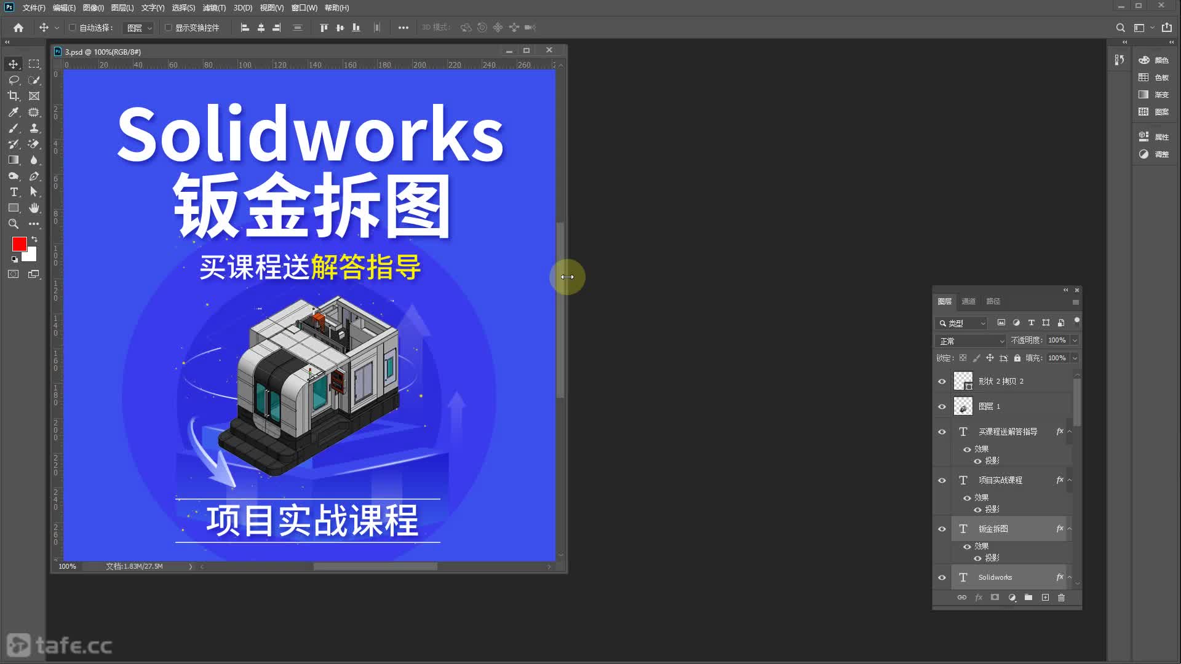Hide the 图层 1 layer
This screenshot has width=1181, height=664.
click(x=942, y=406)
